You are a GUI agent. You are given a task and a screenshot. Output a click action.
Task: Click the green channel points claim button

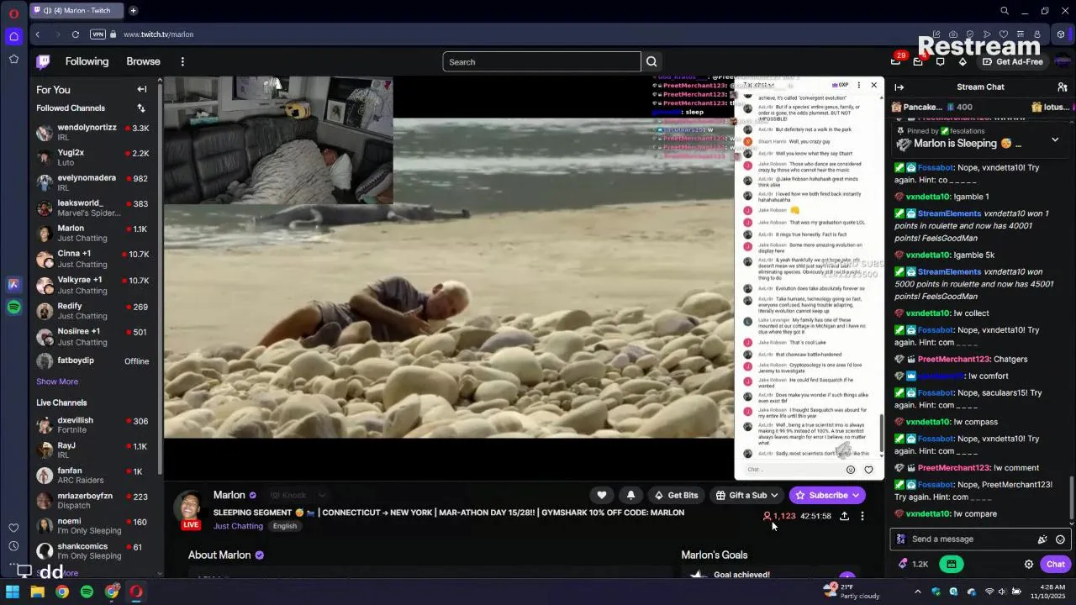951,564
